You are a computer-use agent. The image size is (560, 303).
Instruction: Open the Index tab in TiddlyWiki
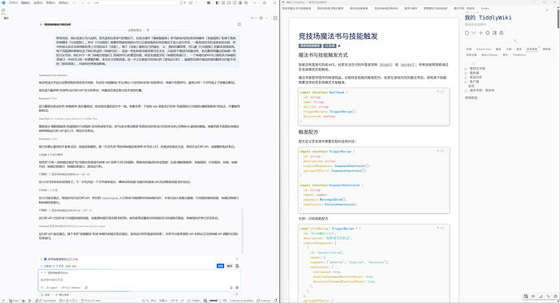point(485,8)
